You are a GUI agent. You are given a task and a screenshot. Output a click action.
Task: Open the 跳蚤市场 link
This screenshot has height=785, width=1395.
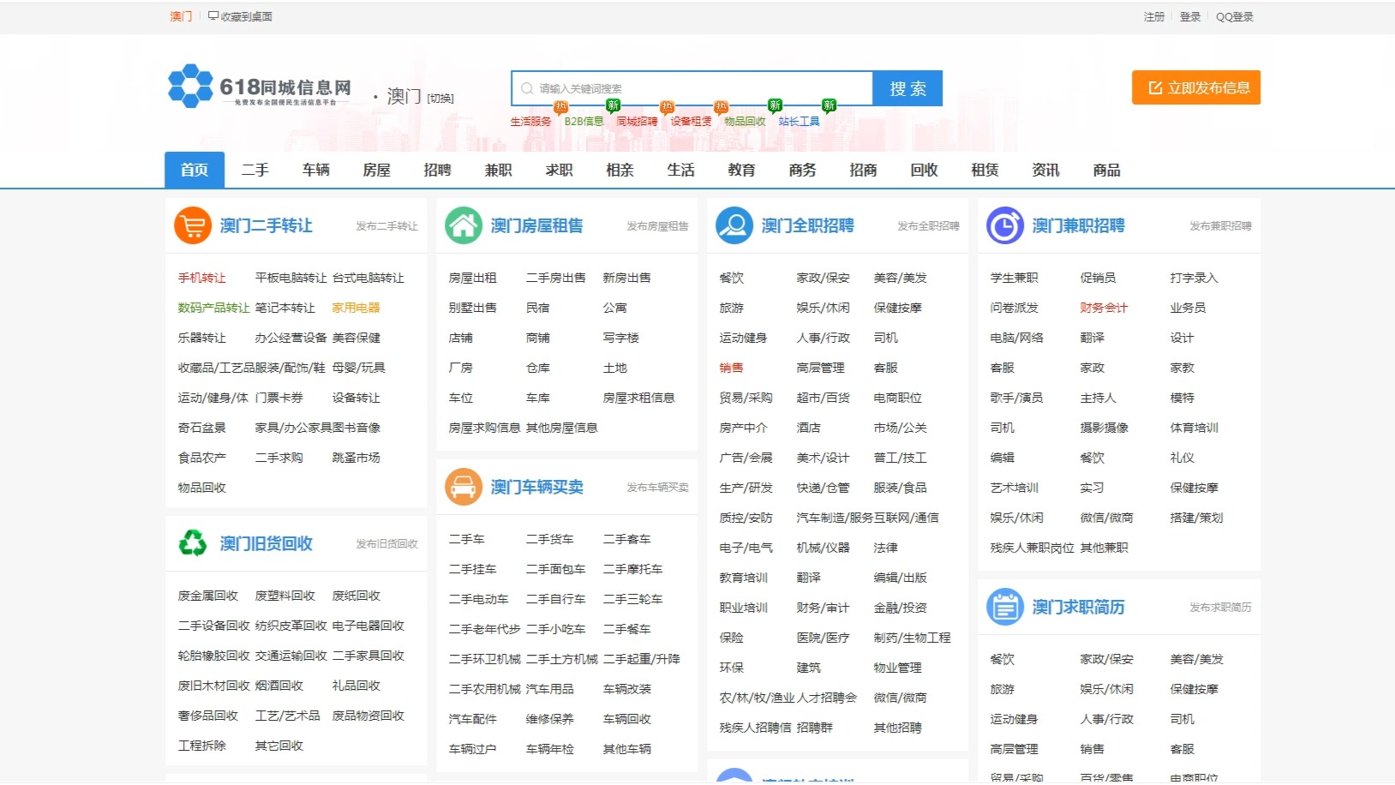[x=356, y=458]
